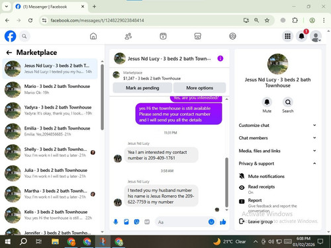331x248 pixels.
Task: Click the browser address bar
Action: (x=141, y=21)
